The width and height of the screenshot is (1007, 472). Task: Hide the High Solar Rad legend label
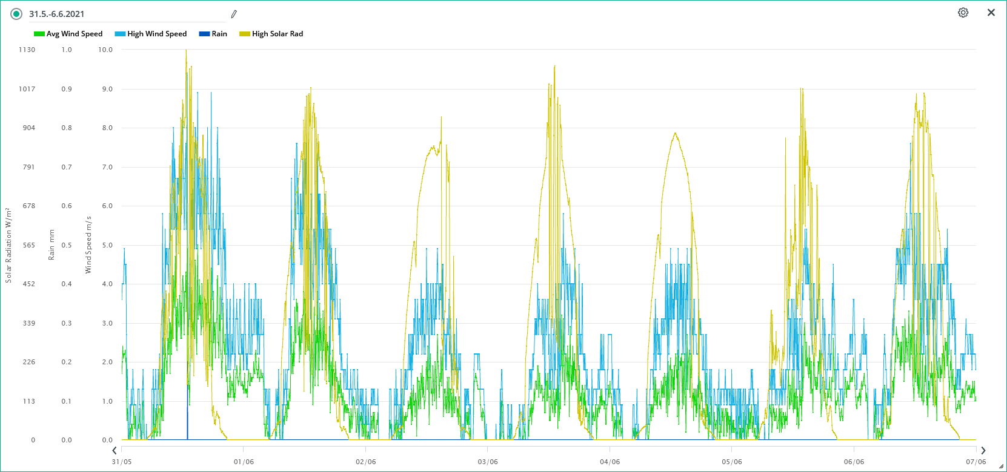[x=278, y=34]
